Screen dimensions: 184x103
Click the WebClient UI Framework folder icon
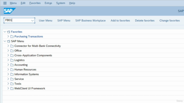tap(12, 88)
